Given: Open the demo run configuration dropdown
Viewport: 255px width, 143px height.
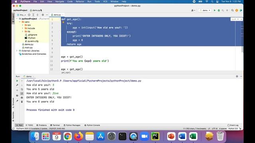Looking at the screenshot, I should tap(205, 10).
